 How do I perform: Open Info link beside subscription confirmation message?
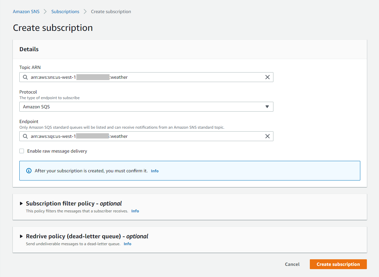[x=155, y=171]
